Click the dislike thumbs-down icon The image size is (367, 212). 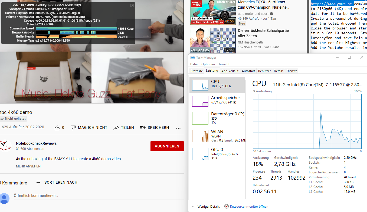click(x=73, y=128)
